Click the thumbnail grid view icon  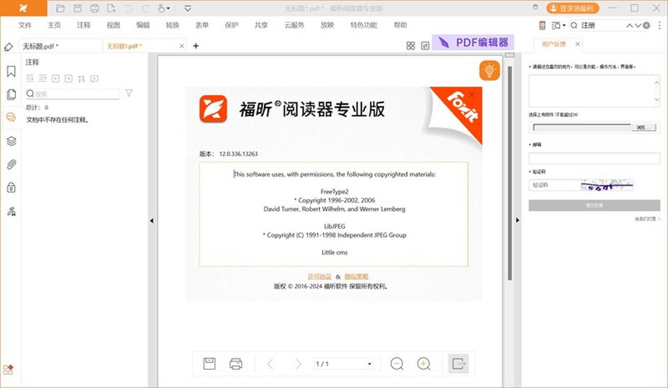411,46
